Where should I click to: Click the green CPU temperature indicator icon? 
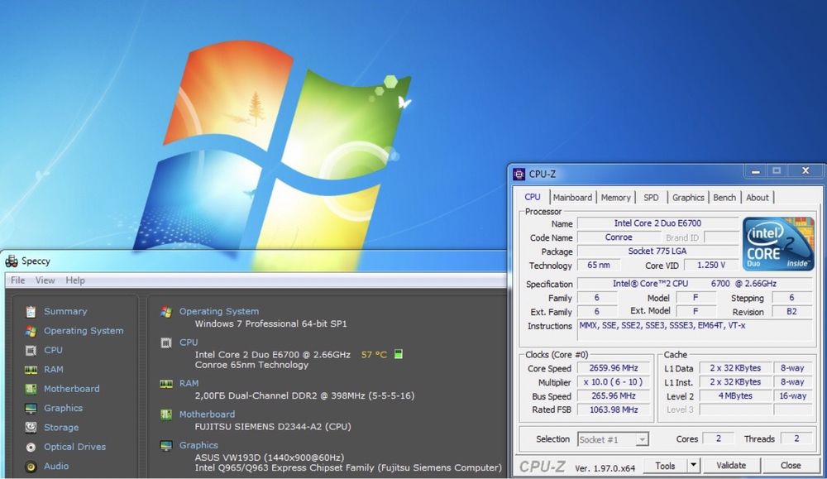pos(399,355)
